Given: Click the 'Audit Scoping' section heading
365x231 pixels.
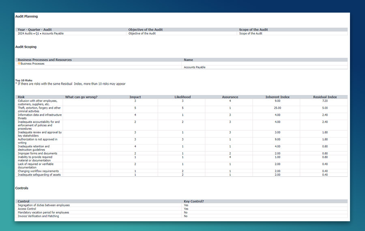Looking at the screenshot, I should click(x=26, y=47).
